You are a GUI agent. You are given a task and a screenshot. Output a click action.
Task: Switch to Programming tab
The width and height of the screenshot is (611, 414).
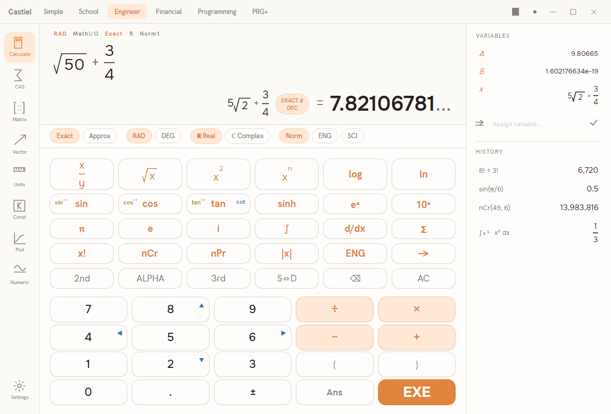tap(217, 12)
